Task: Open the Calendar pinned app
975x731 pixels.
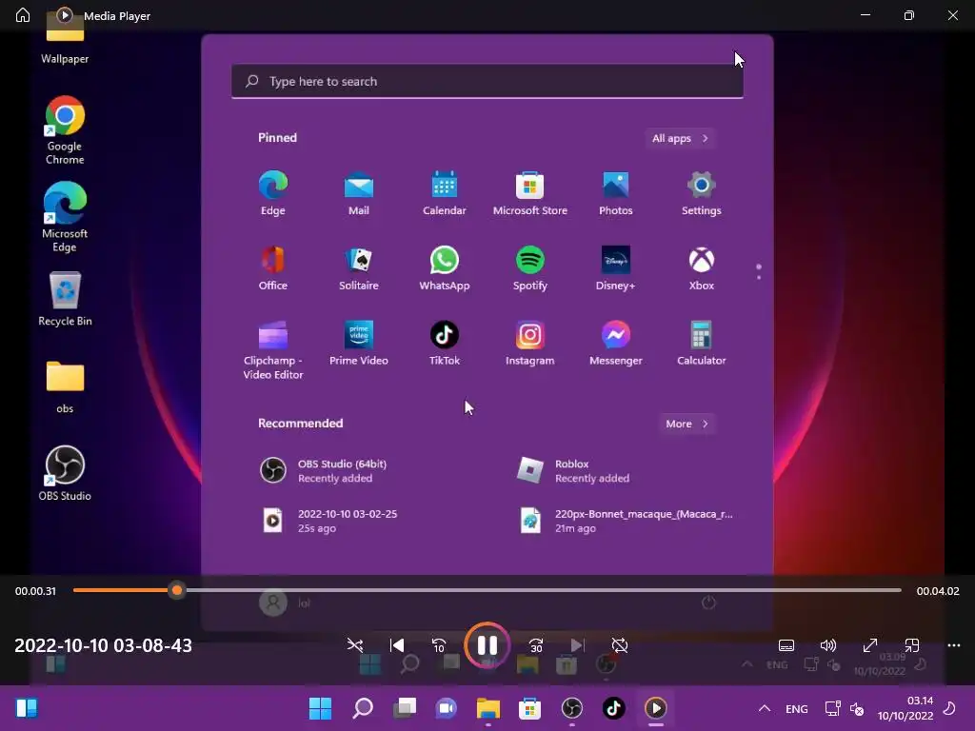Action: 445,192
